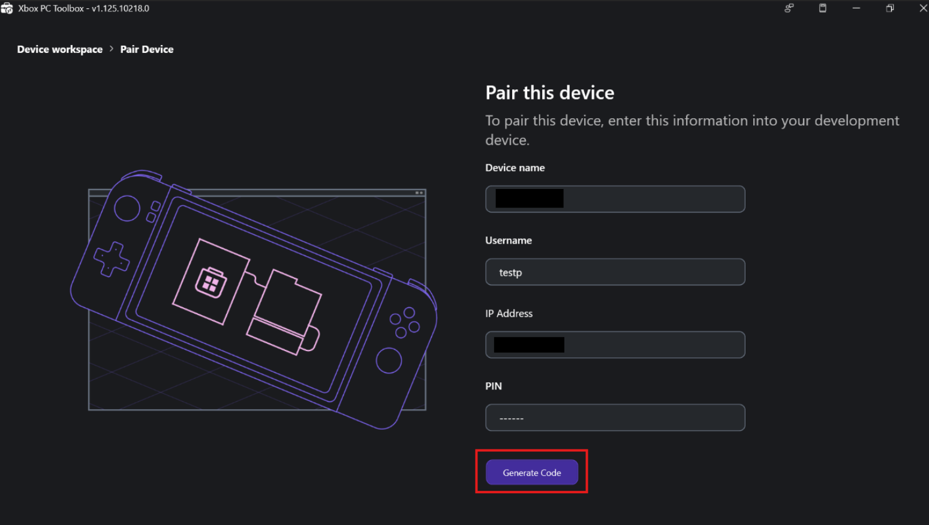The image size is (929, 525).
Task: Click the notebook icon in the title bar
Action: pyautogui.click(x=823, y=8)
